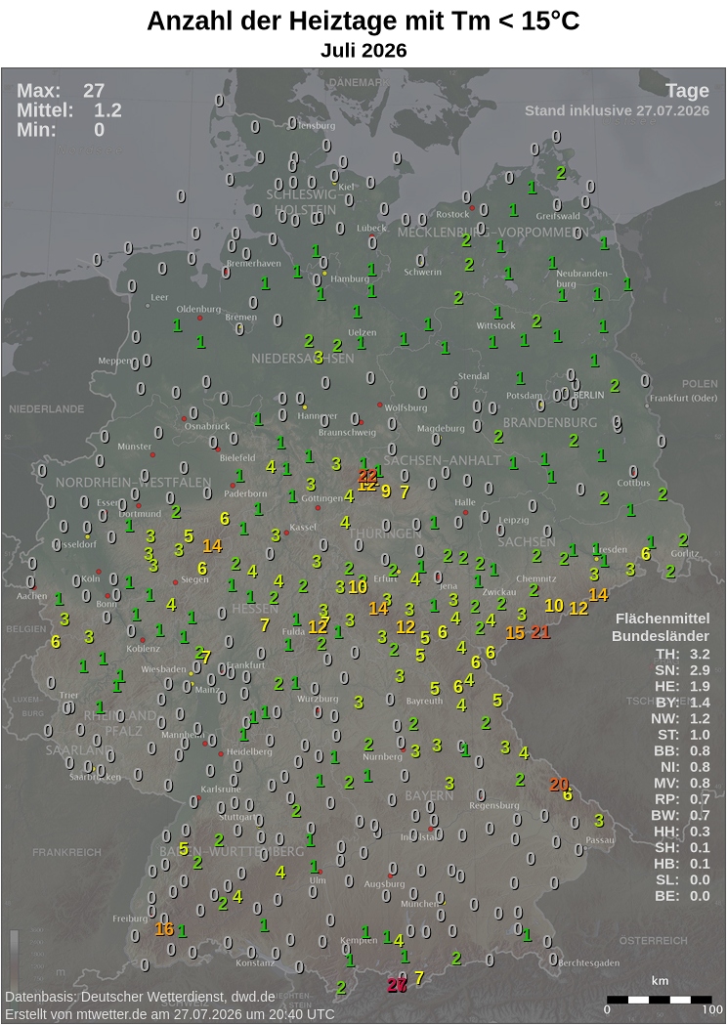Select the Hamburg city label
This screenshot has width=727, height=1025.
(350, 278)
